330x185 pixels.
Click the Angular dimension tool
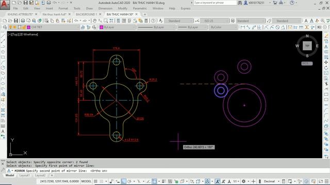point(283,27)
